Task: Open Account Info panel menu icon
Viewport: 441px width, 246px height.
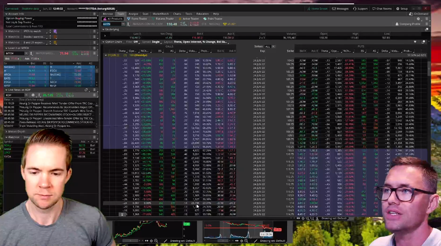Action: click(x=94, y=14)
